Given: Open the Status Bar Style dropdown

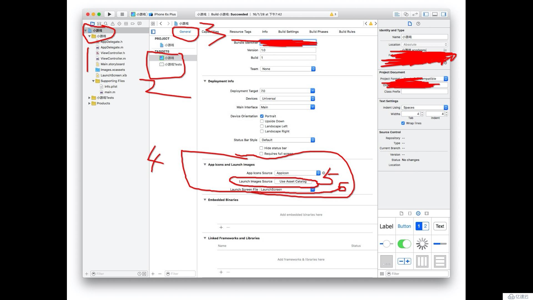Looking at the screenshot, I should point(287,140).
